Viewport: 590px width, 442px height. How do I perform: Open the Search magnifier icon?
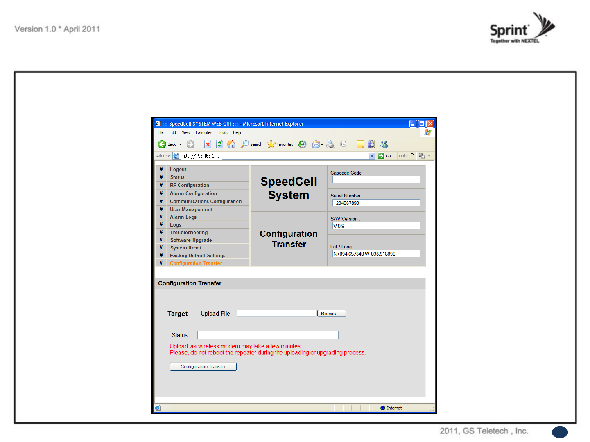point(244,144)
